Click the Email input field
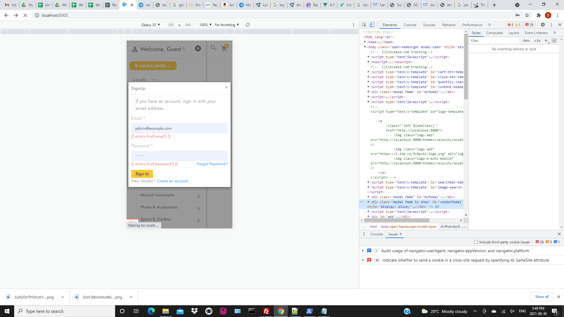Screen dimensions: 564x317 (179, 128)
